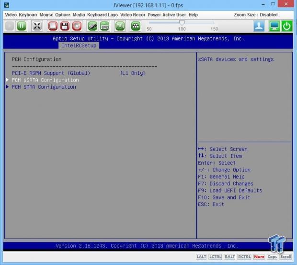Click 'F9: Load UEFI Defaults' hint

coord(230,191)
